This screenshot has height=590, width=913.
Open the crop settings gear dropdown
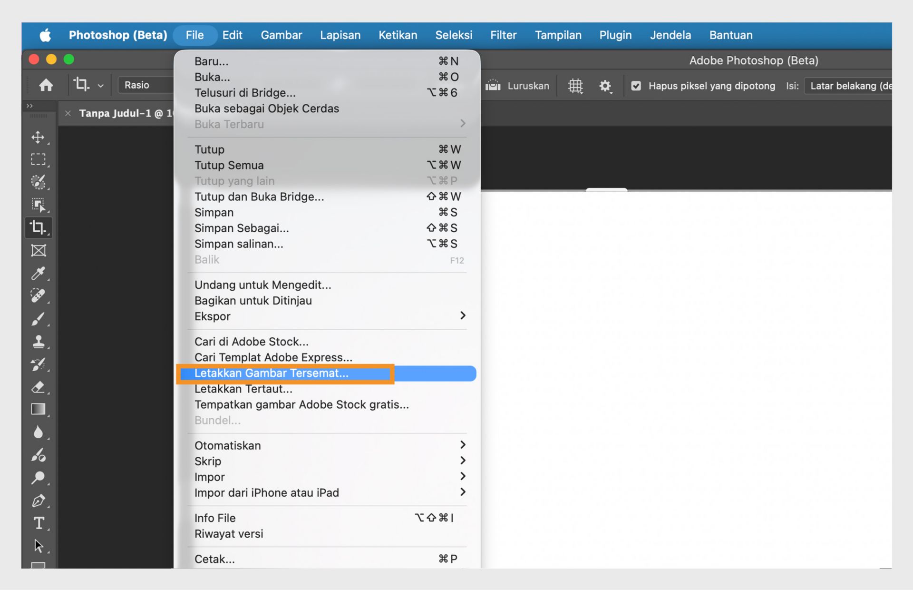coord(605,86)
